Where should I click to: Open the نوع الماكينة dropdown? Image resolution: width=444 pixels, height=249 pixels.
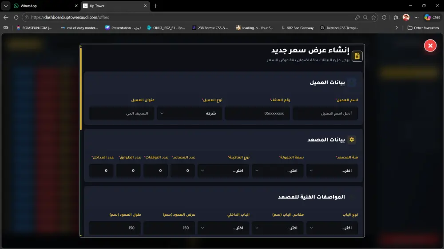(223, 170)
